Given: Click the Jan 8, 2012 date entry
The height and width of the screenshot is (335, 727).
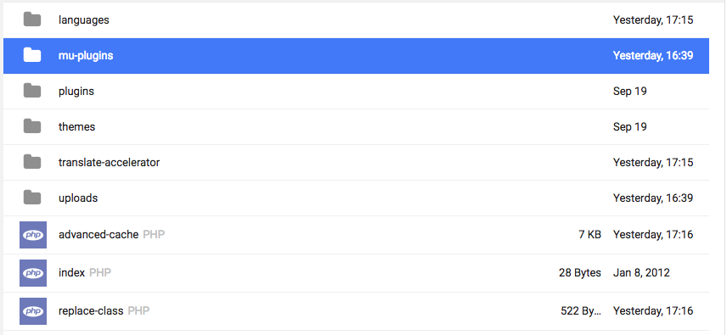Looking at the screenshot, I should tap(641, 272).
